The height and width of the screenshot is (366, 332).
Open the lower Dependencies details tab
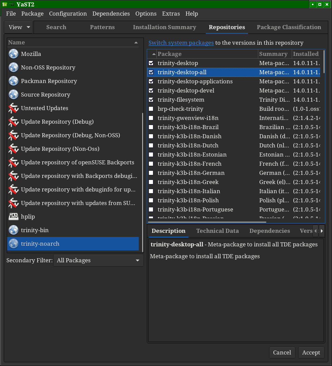pyautogui.click(x=269, y=231)
